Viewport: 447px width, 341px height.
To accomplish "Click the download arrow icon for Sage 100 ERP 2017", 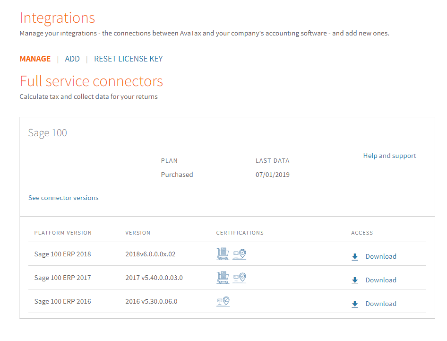I will coord(355,280).
